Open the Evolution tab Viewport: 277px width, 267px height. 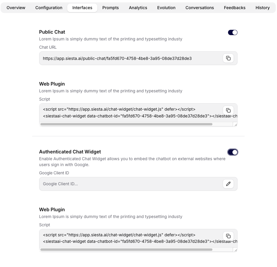(166, 8)
